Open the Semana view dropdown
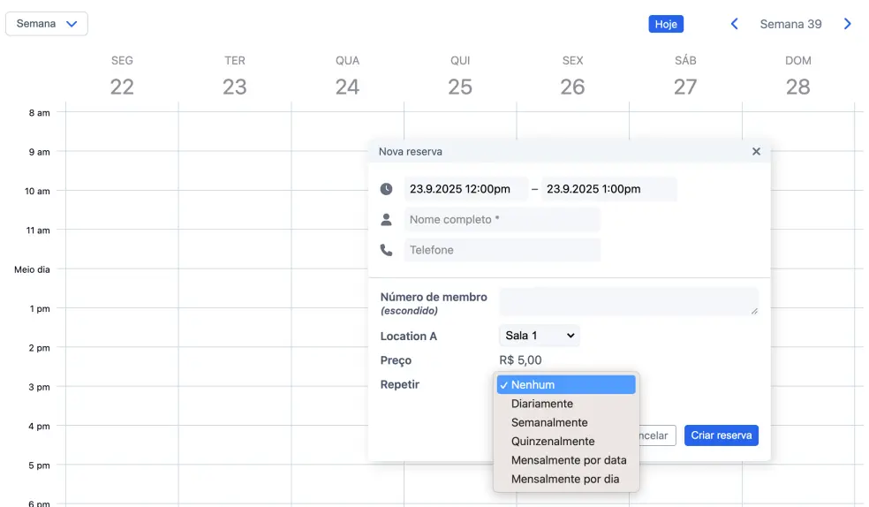869x507 pixels. tap(47, 24)
